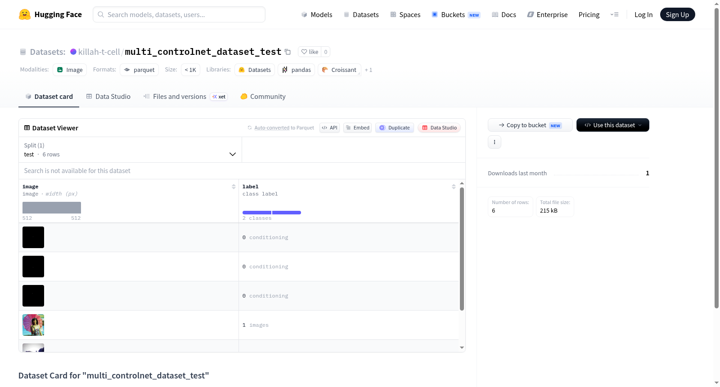The width and height of the screenshot is (720, 387).
Task: Click viewer scroll down arrow
Action: pos(462,347)
